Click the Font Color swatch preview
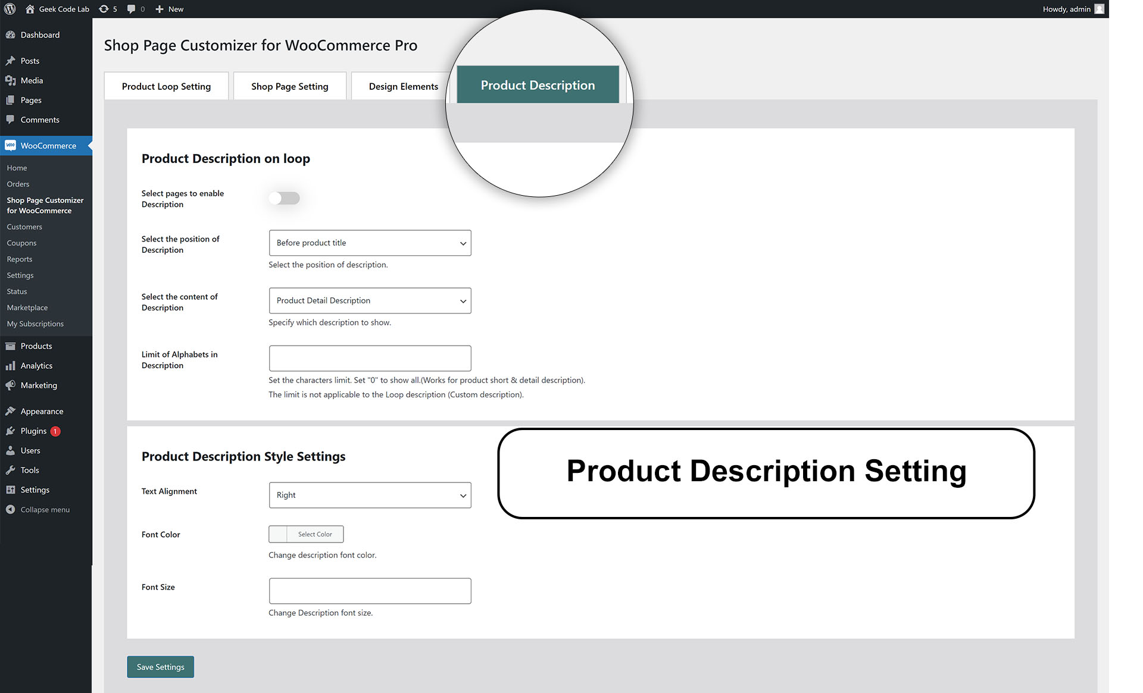This screenshot has width=1143, height=693. coord(278,534)
